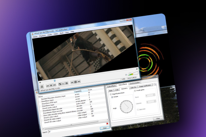Open the Playback menu
206x137 pixels.
[x=43, y=36]
